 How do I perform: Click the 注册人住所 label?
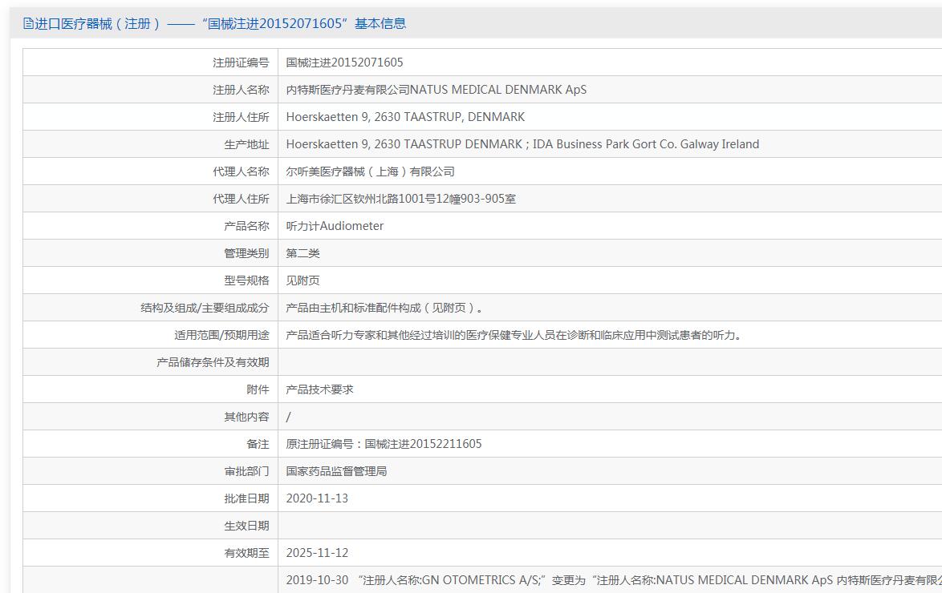click(241, 117)
